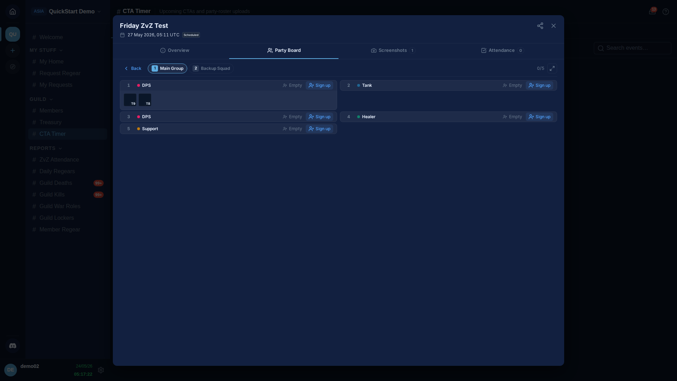This screenshot has width=677, height=381.
Task: Focus the Search events field
Action: pos(632,48)
